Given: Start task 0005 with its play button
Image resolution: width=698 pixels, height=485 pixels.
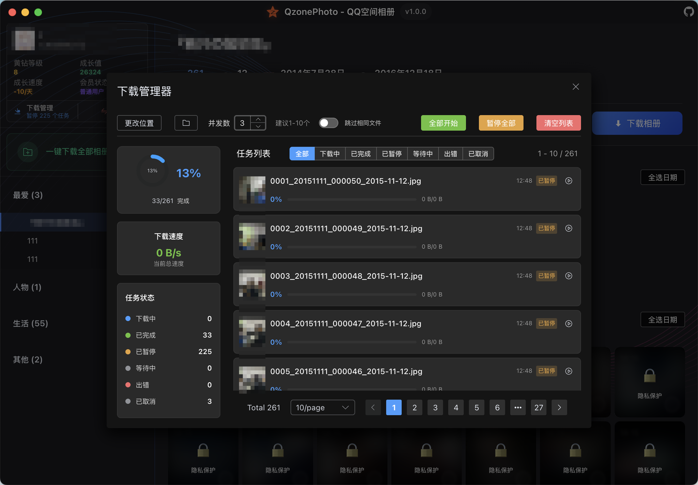Looking at the screenshot, I should 568,371.
